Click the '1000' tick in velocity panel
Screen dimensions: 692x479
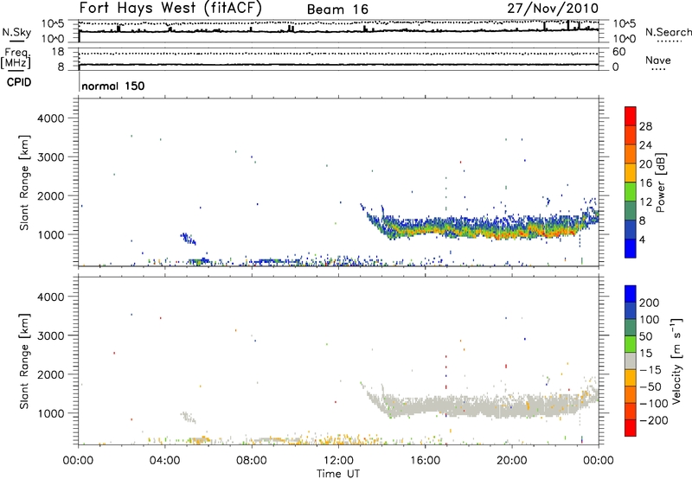click(x=51, y=413)
